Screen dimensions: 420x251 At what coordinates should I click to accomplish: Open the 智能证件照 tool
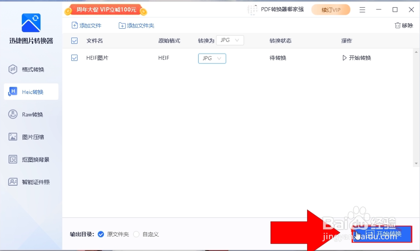coord(31,182)
